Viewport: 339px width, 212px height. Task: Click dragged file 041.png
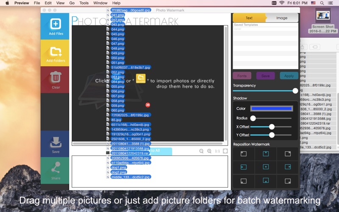(x=117, y=15)
